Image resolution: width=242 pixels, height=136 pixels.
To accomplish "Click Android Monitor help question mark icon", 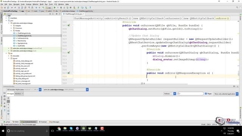I will pyautogui.click(x=5, y=110).
